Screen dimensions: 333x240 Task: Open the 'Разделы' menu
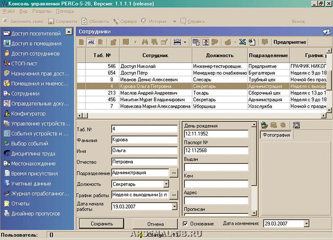[x=42, y=12]
